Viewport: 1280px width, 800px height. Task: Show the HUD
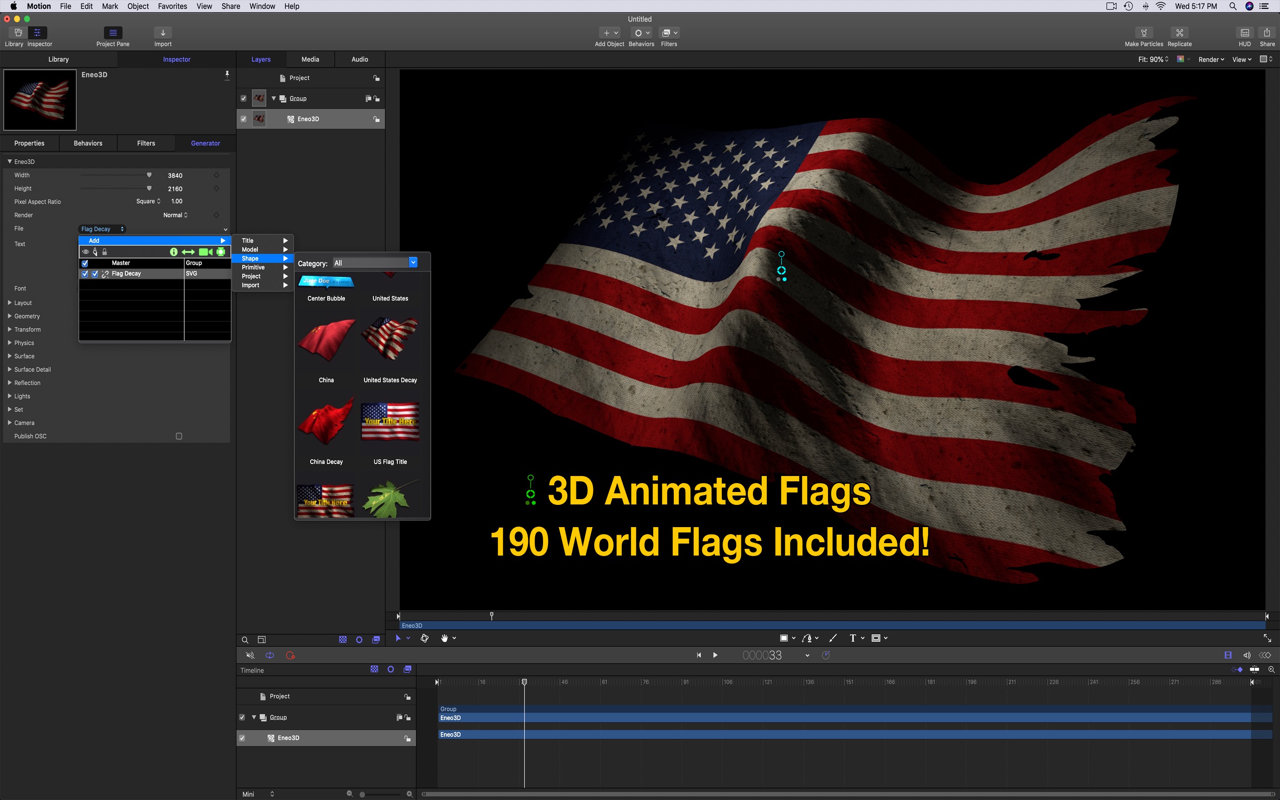coord(1244,33)
